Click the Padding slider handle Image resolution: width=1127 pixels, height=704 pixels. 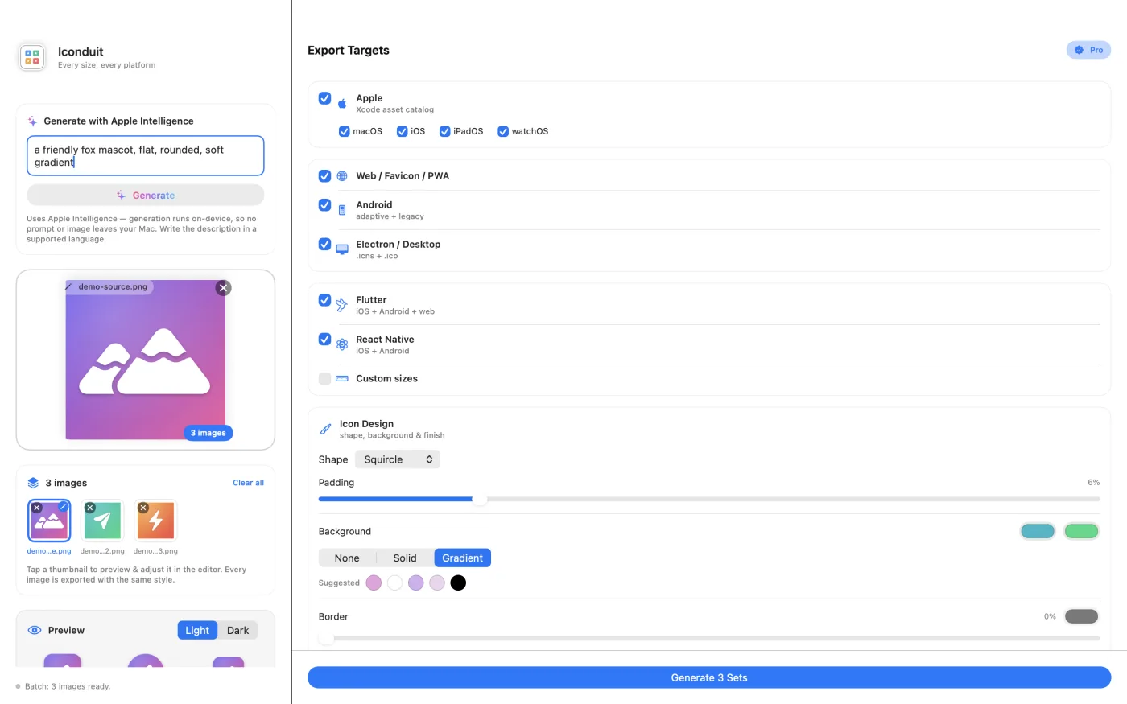click(x=480, y=499)
